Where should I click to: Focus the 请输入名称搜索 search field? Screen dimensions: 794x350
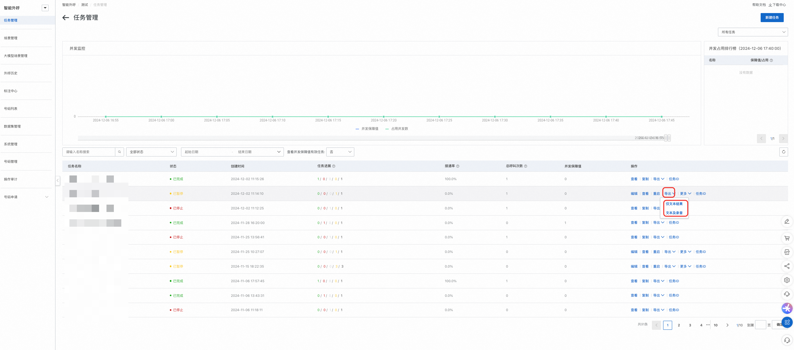click(x=89, y=152)
